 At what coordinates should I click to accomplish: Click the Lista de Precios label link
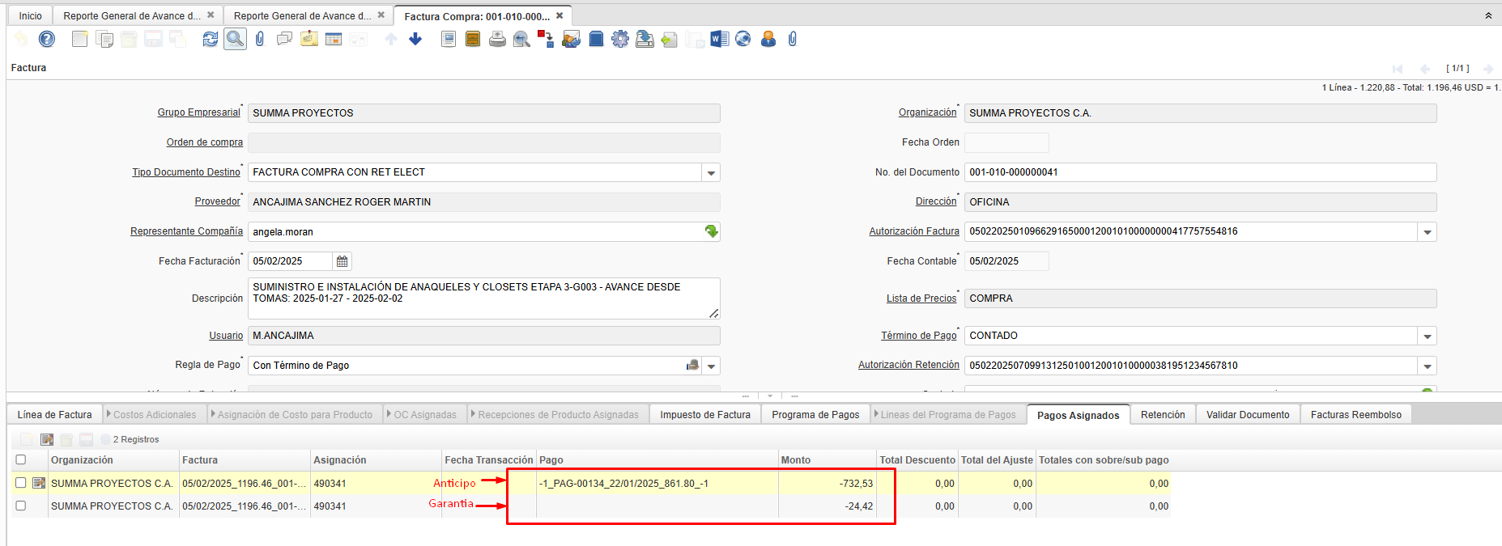coord(921,298)
